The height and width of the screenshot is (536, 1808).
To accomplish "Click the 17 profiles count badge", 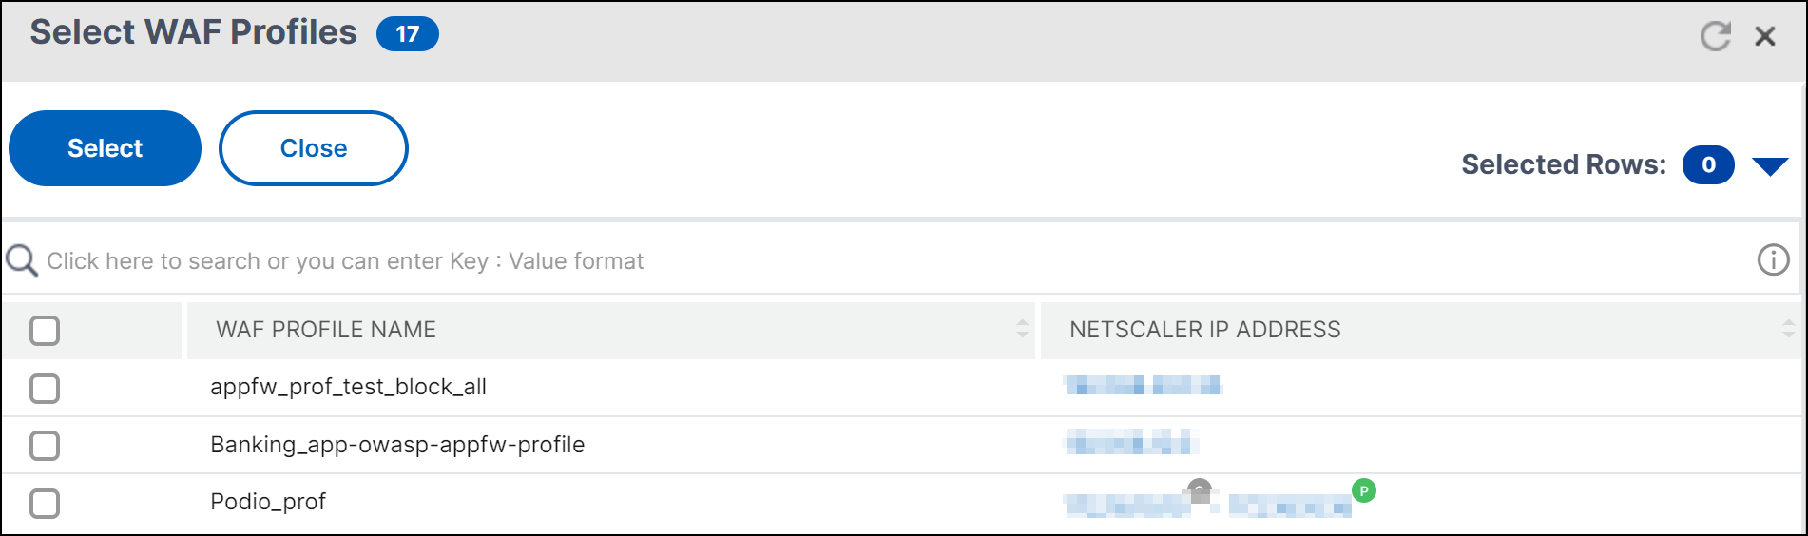I will (407, 34).
